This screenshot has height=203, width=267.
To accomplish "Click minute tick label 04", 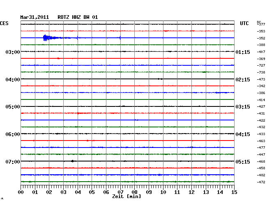I will (78, 192).
